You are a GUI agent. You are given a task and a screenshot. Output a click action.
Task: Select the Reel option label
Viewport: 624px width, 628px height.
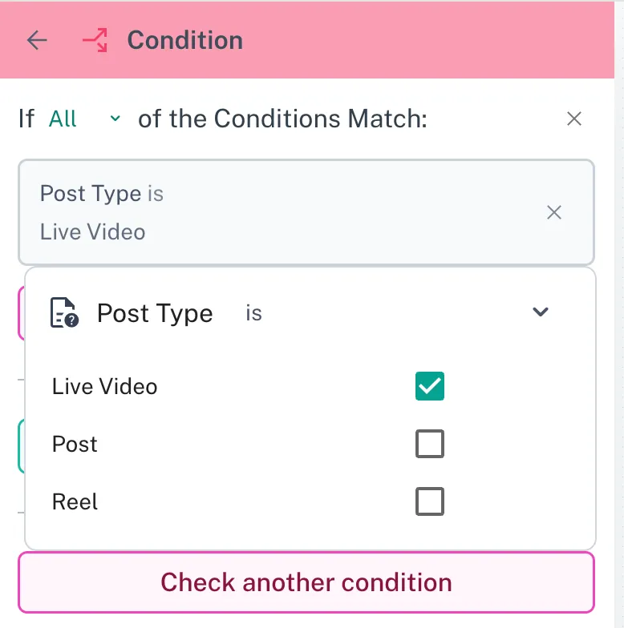click(x=75, y=502)
